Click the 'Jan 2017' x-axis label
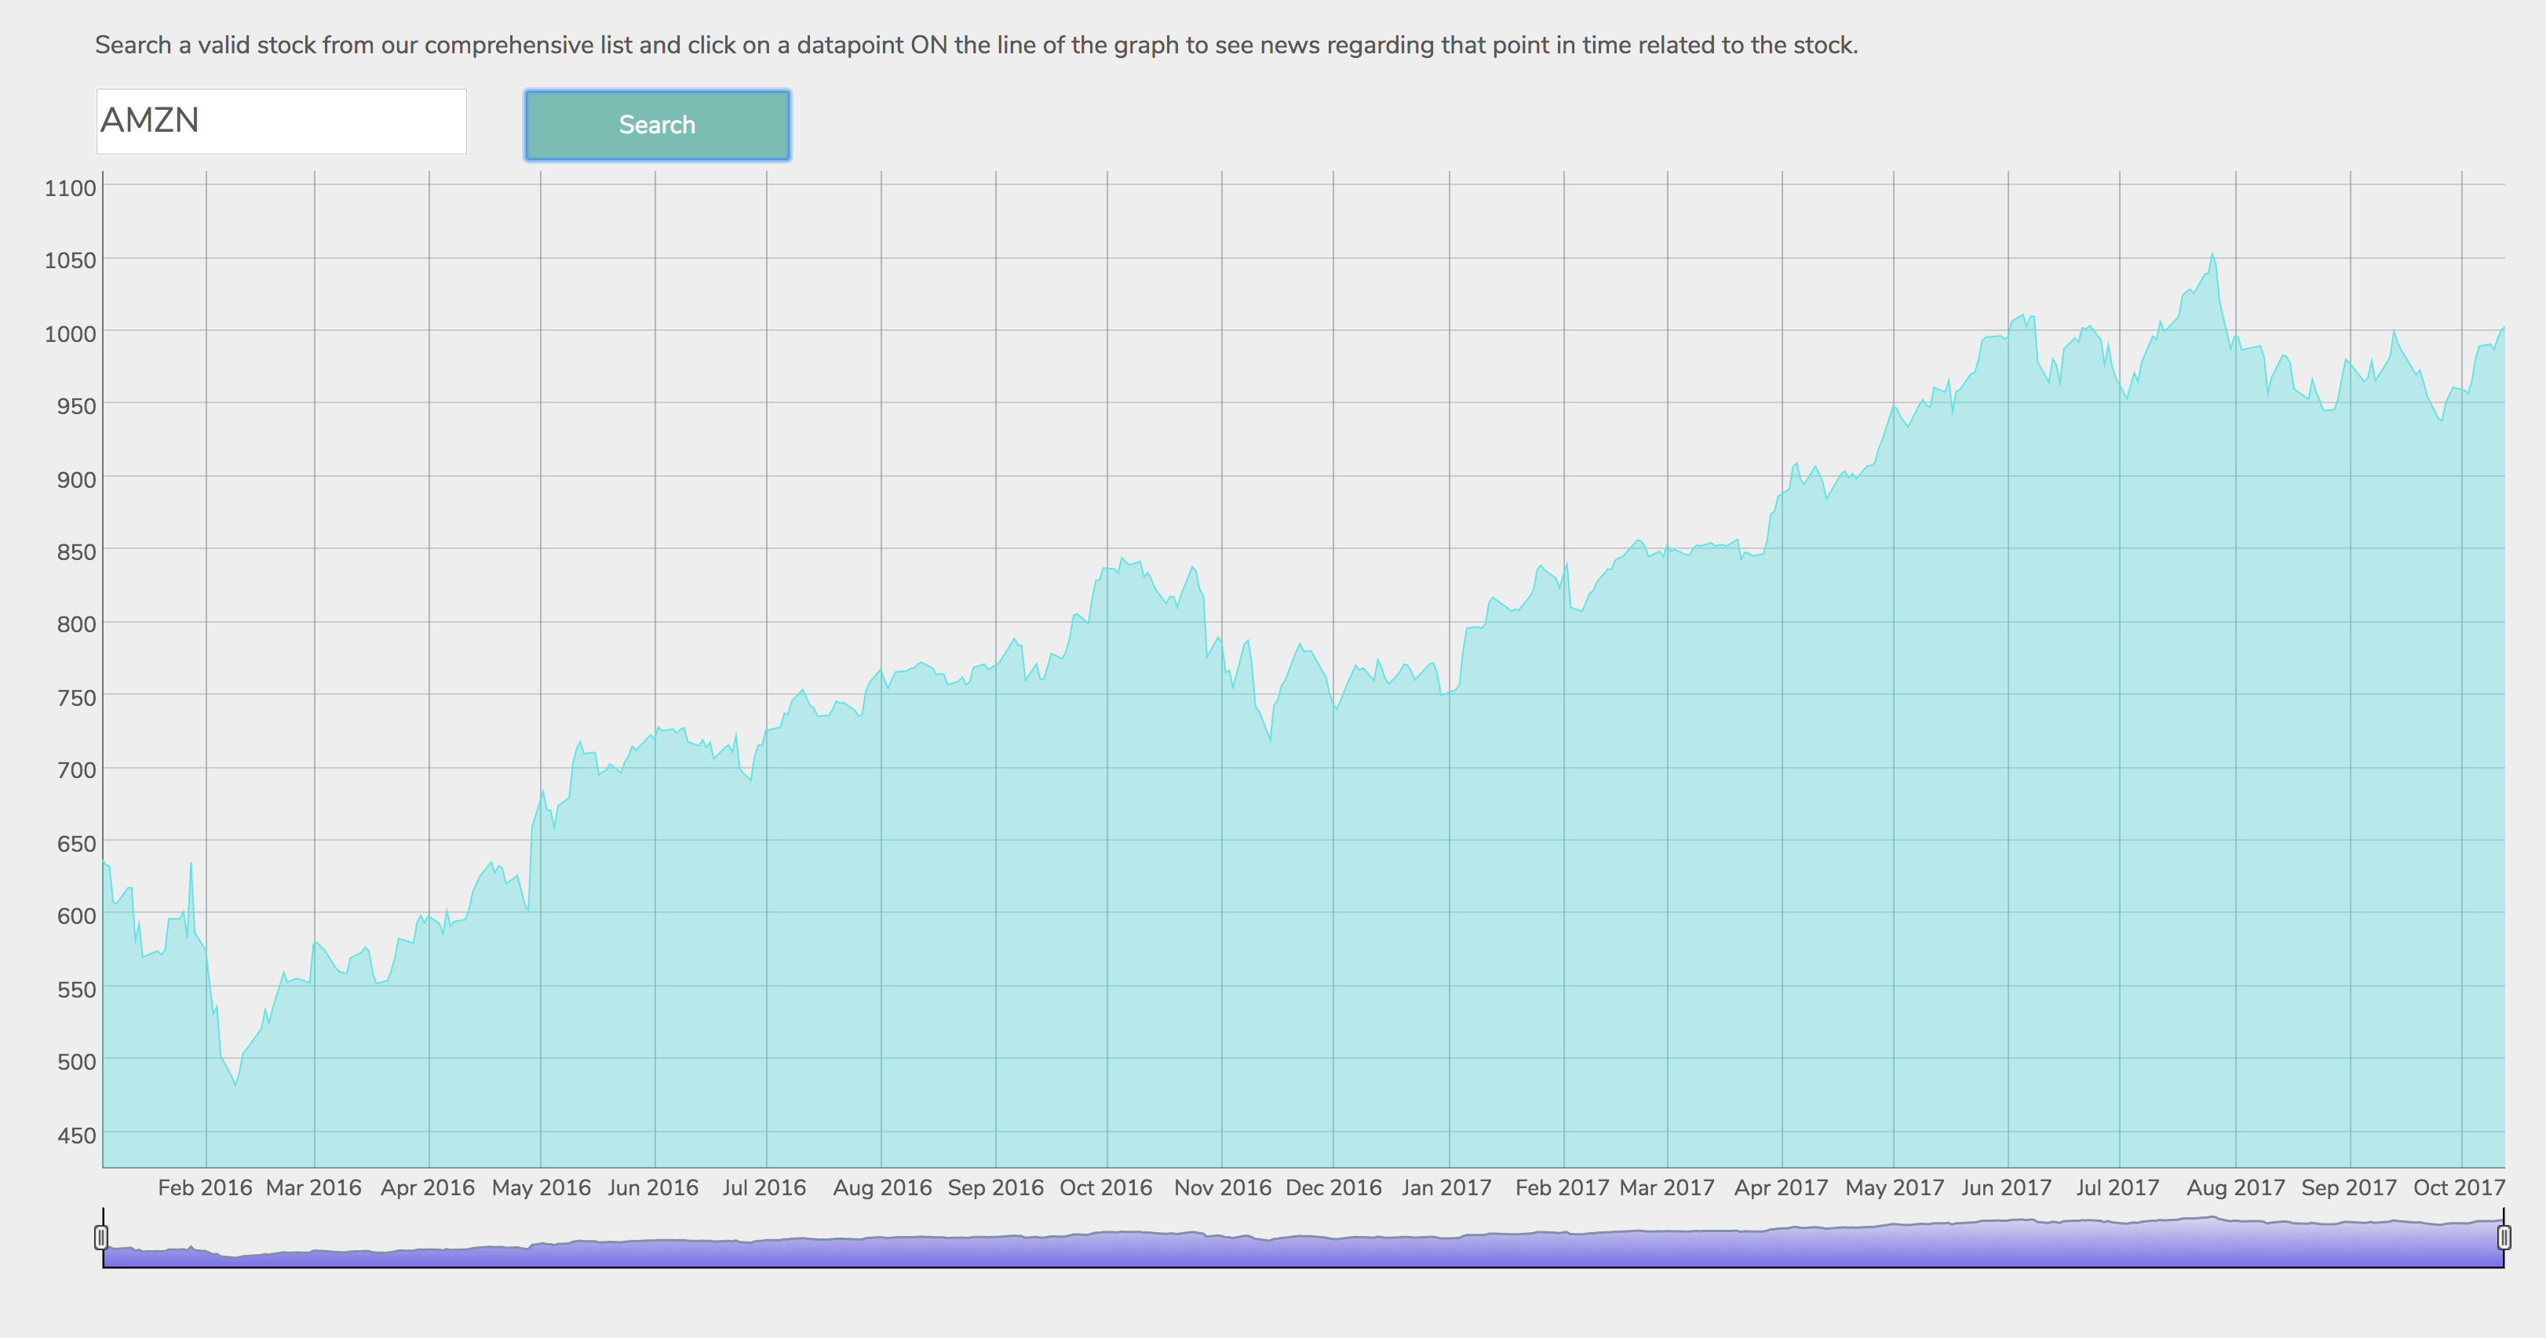This screenshot has width=2546, height=1338. pyautogui.click(x=1446, y=1187)
